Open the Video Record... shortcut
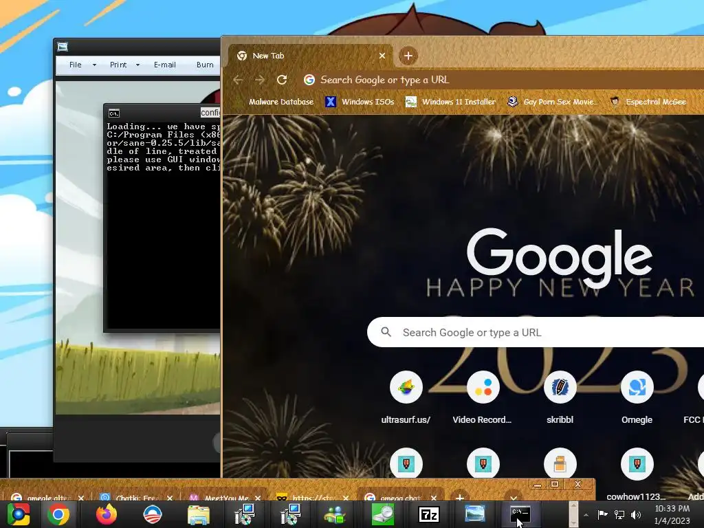 [483, 397]
